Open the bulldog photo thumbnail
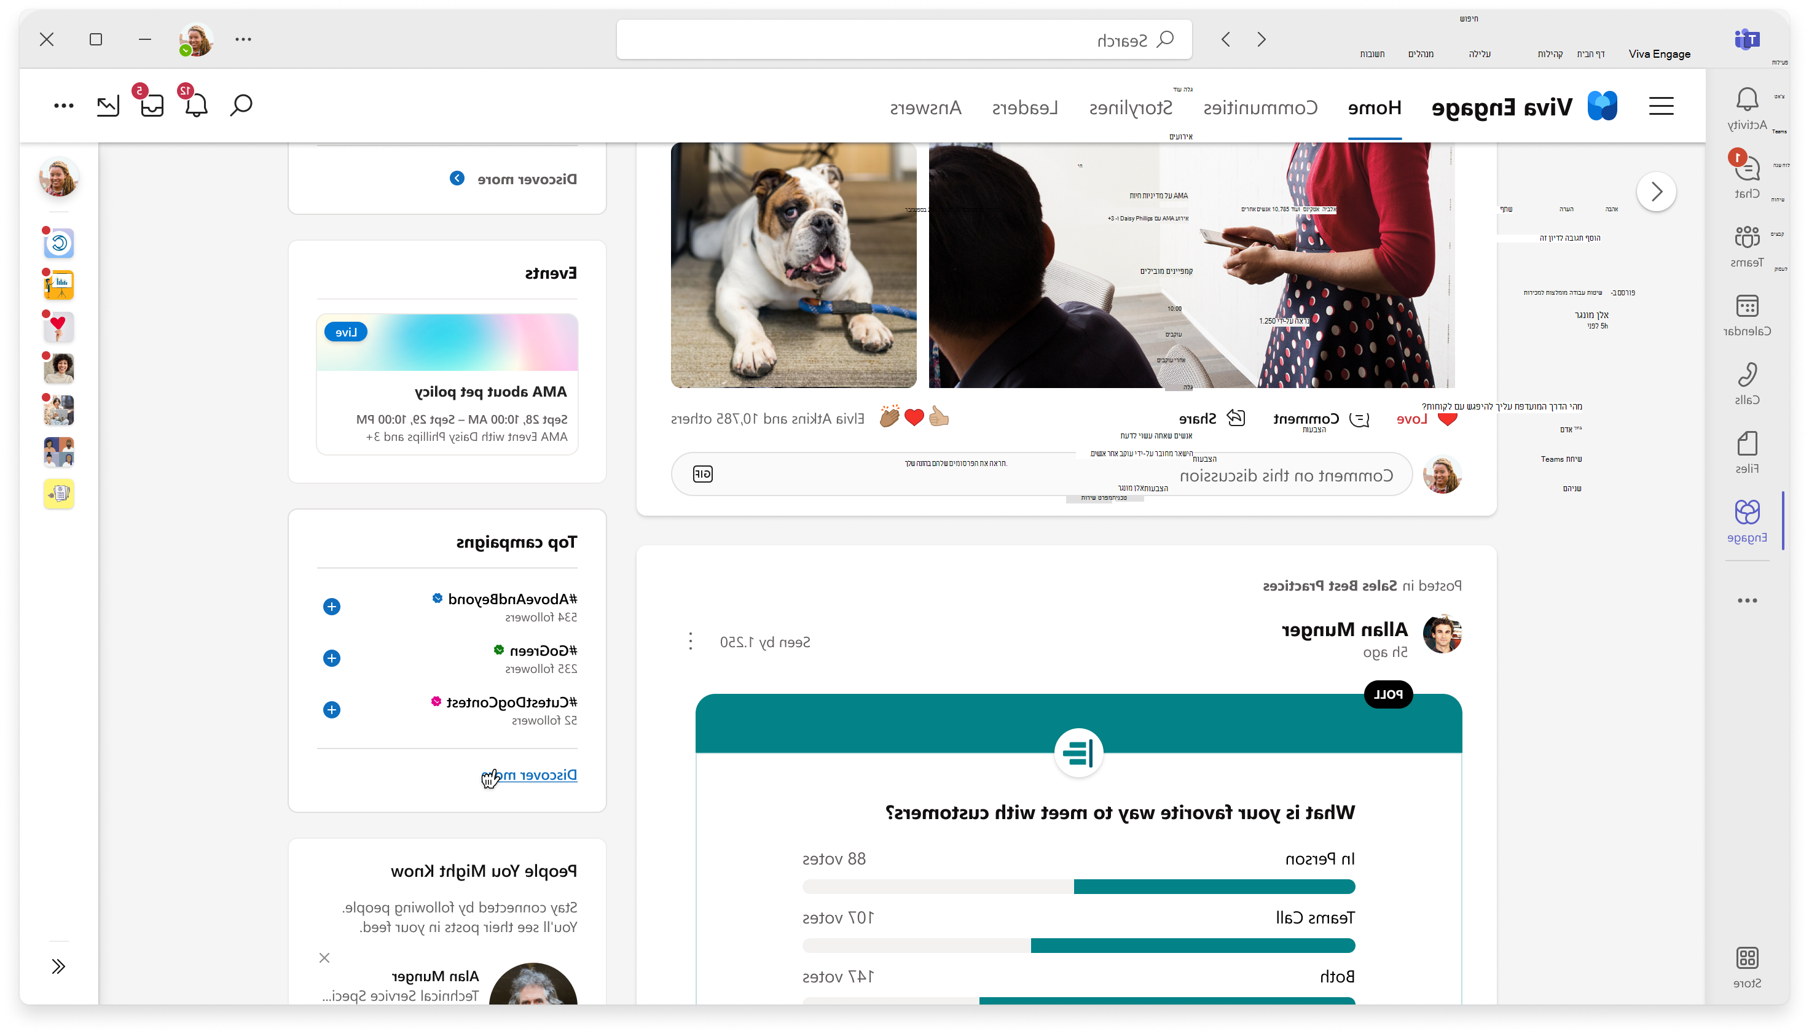Viewport: 1809px width, 1034px height. [793, 265]
